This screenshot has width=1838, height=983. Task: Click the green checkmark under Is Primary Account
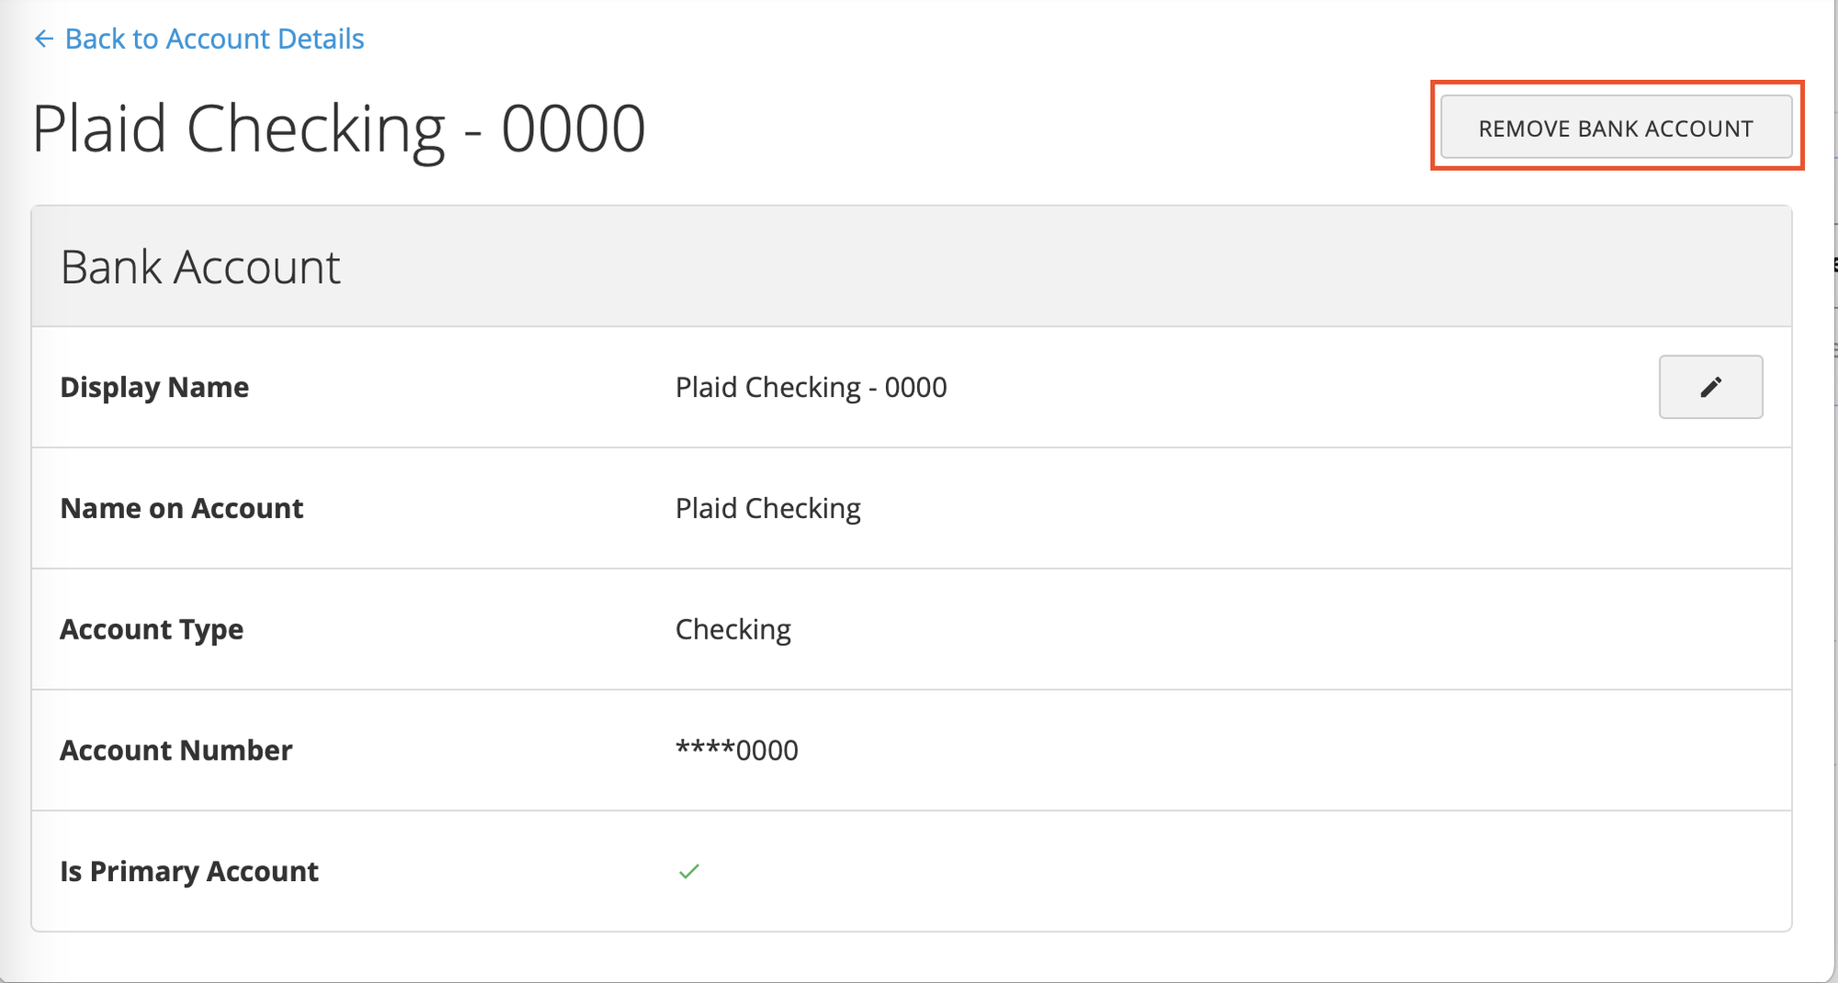click(687, 870)
